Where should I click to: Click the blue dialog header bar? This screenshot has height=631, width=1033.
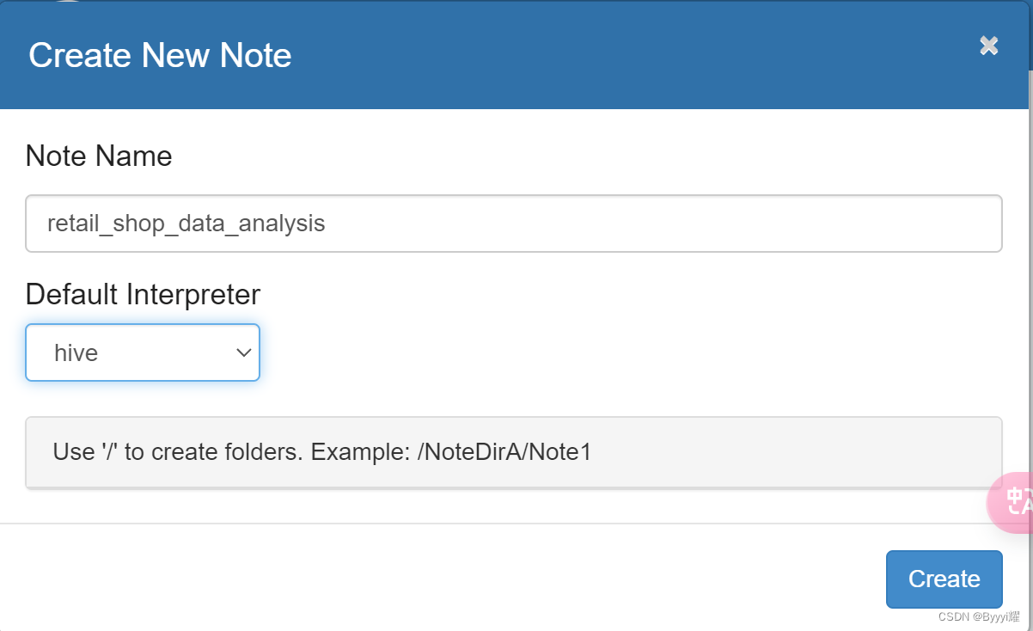pos(602,55)
